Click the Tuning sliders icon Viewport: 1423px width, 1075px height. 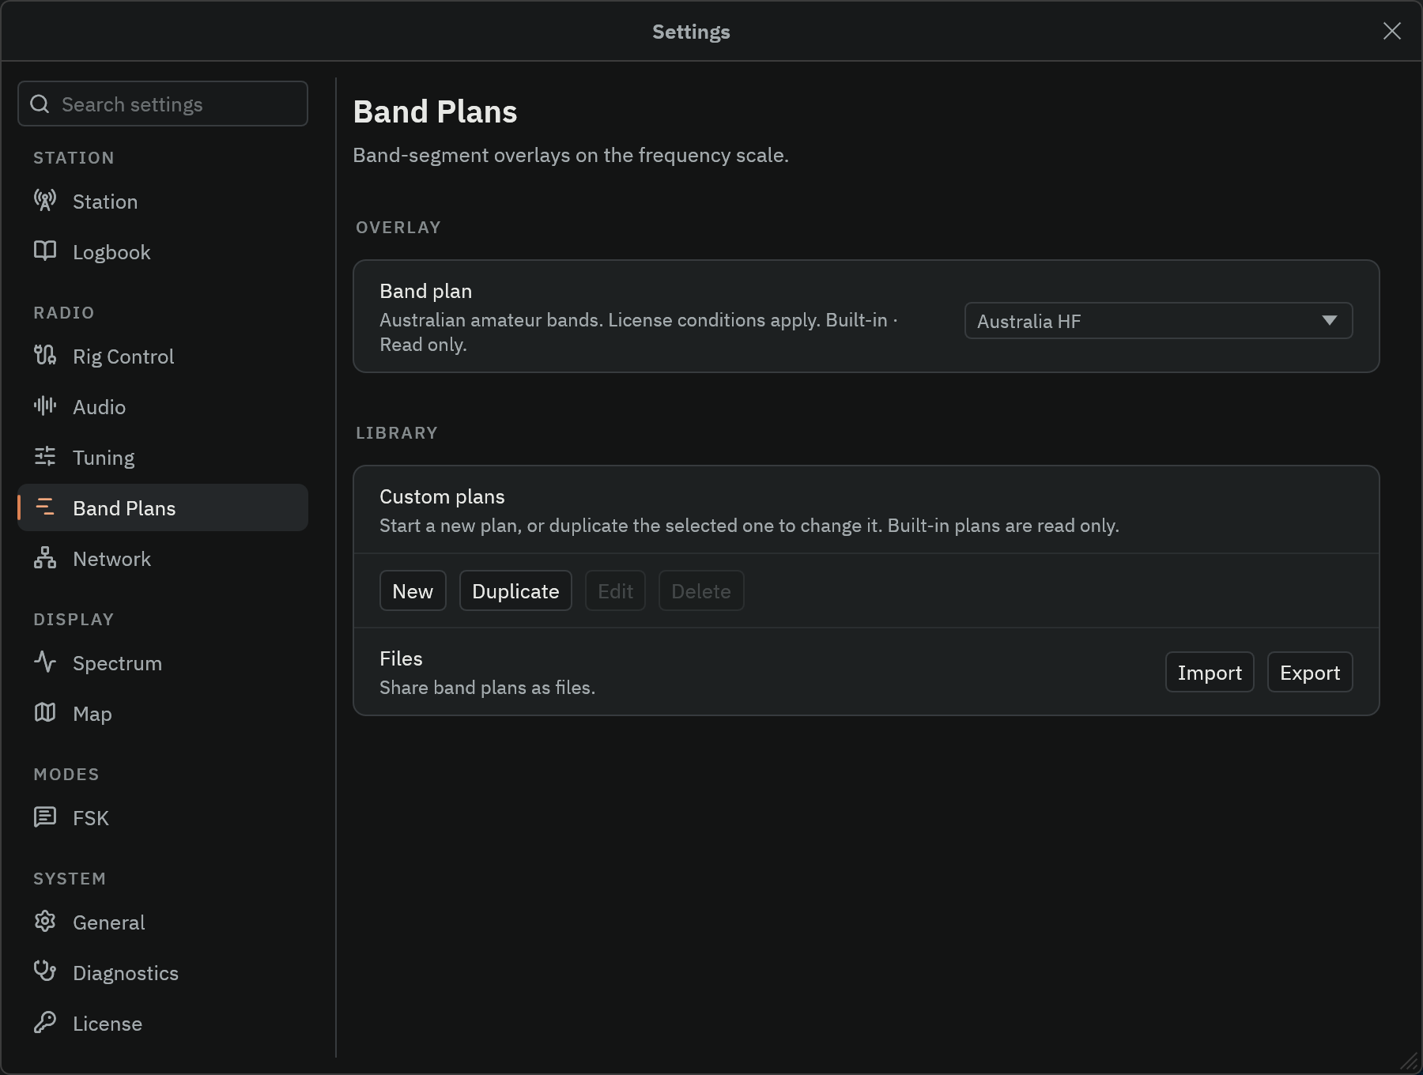click(45, 457)
